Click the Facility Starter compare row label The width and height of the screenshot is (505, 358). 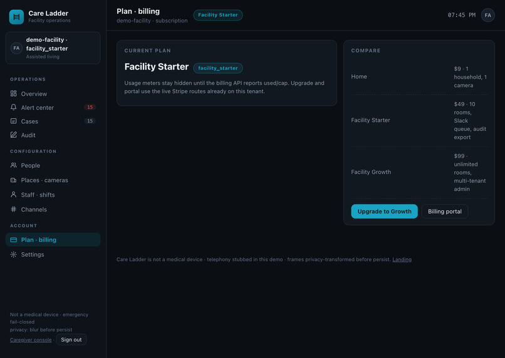point(370,120)
